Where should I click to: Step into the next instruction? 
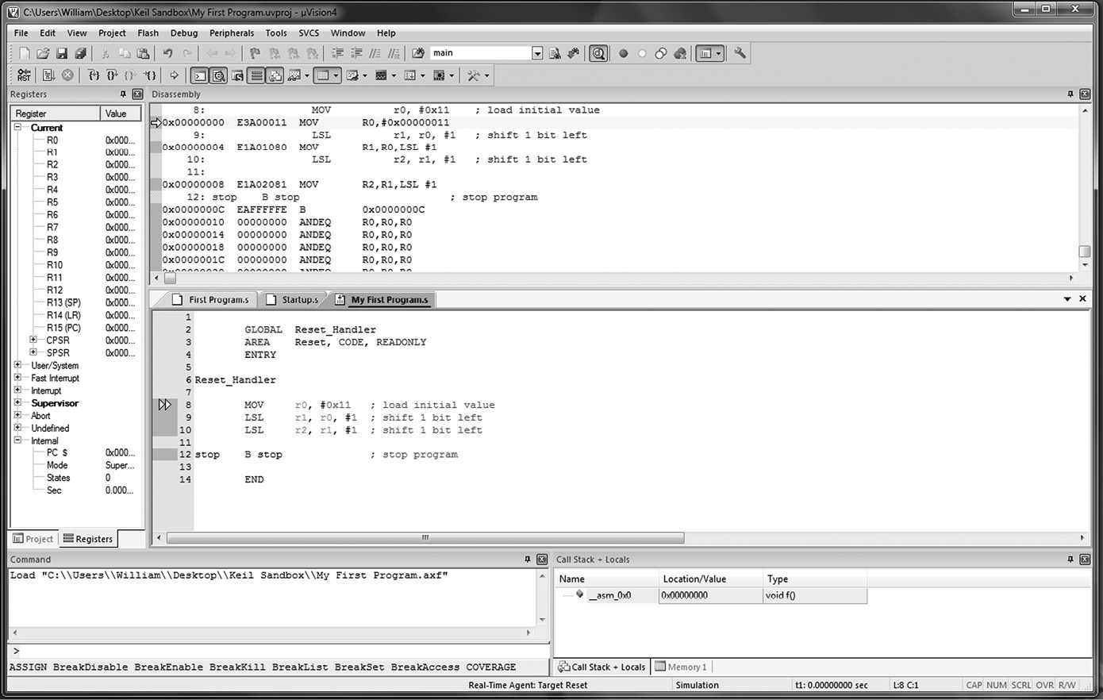(x=94, y=75)
